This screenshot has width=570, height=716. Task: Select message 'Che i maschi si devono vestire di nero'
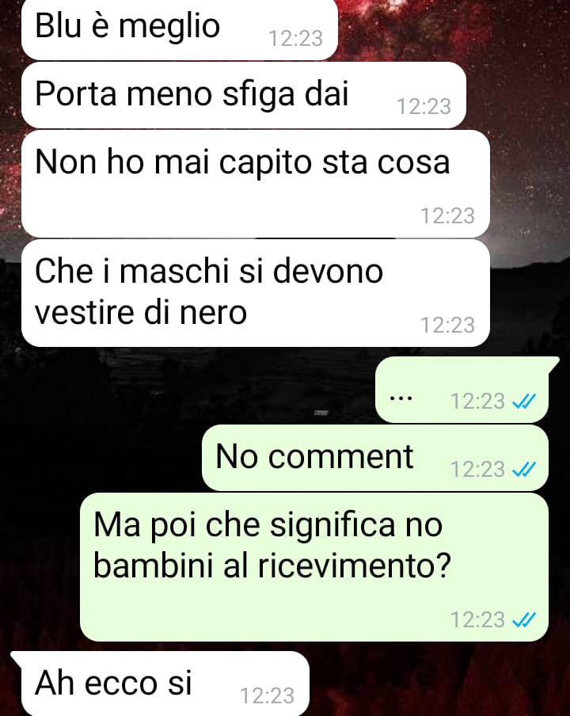tap(256, 293)
